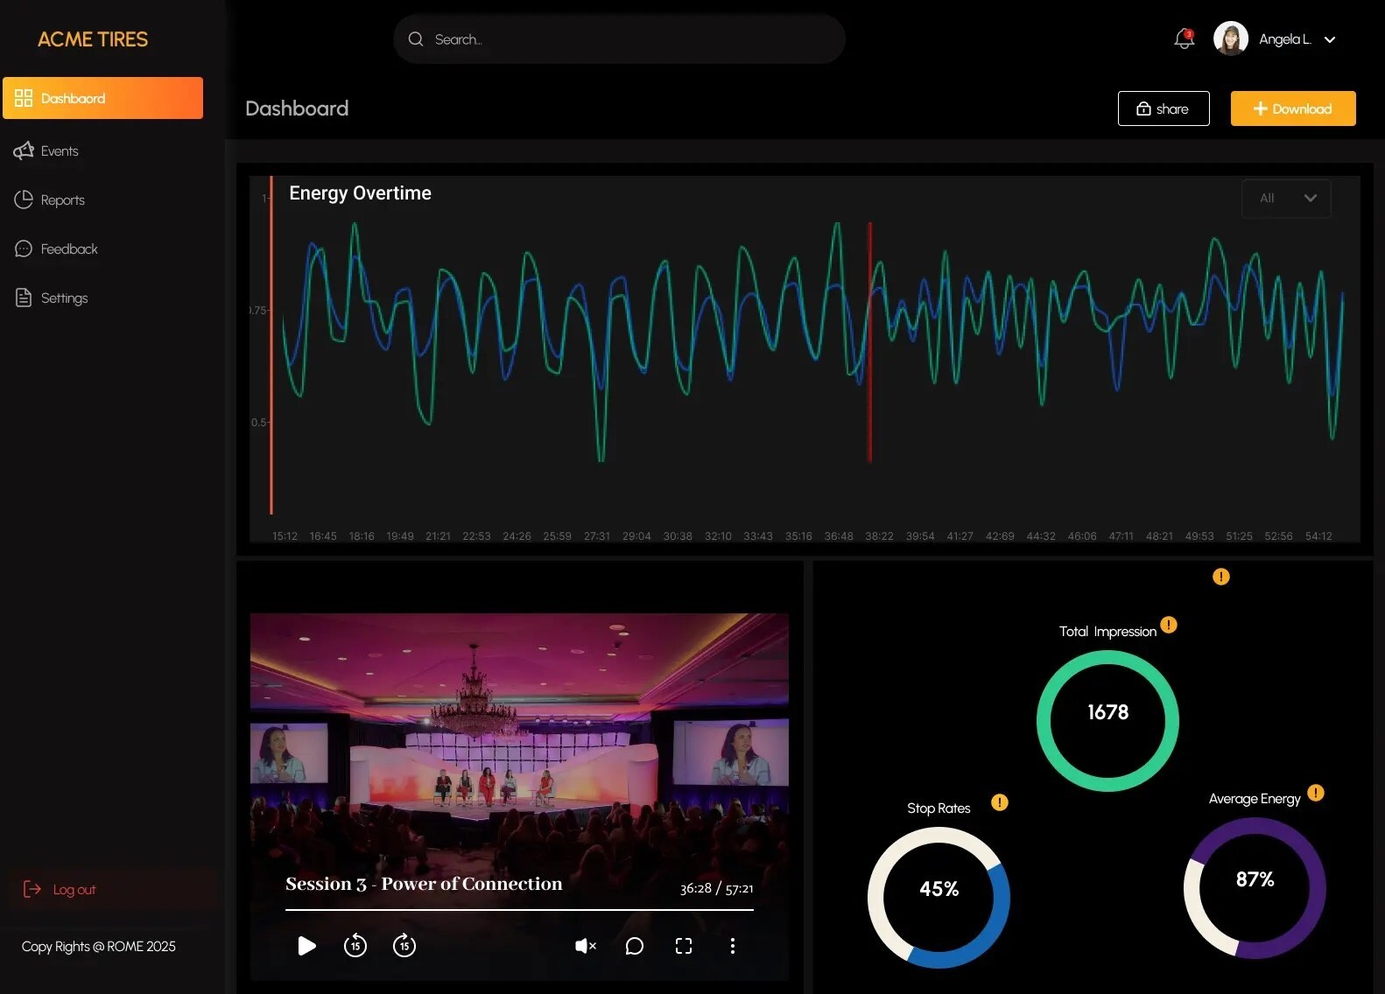This screenshot has height=994, width=1385.
Task: Click the 15:12 time label
Action: [x=285, y=536]
